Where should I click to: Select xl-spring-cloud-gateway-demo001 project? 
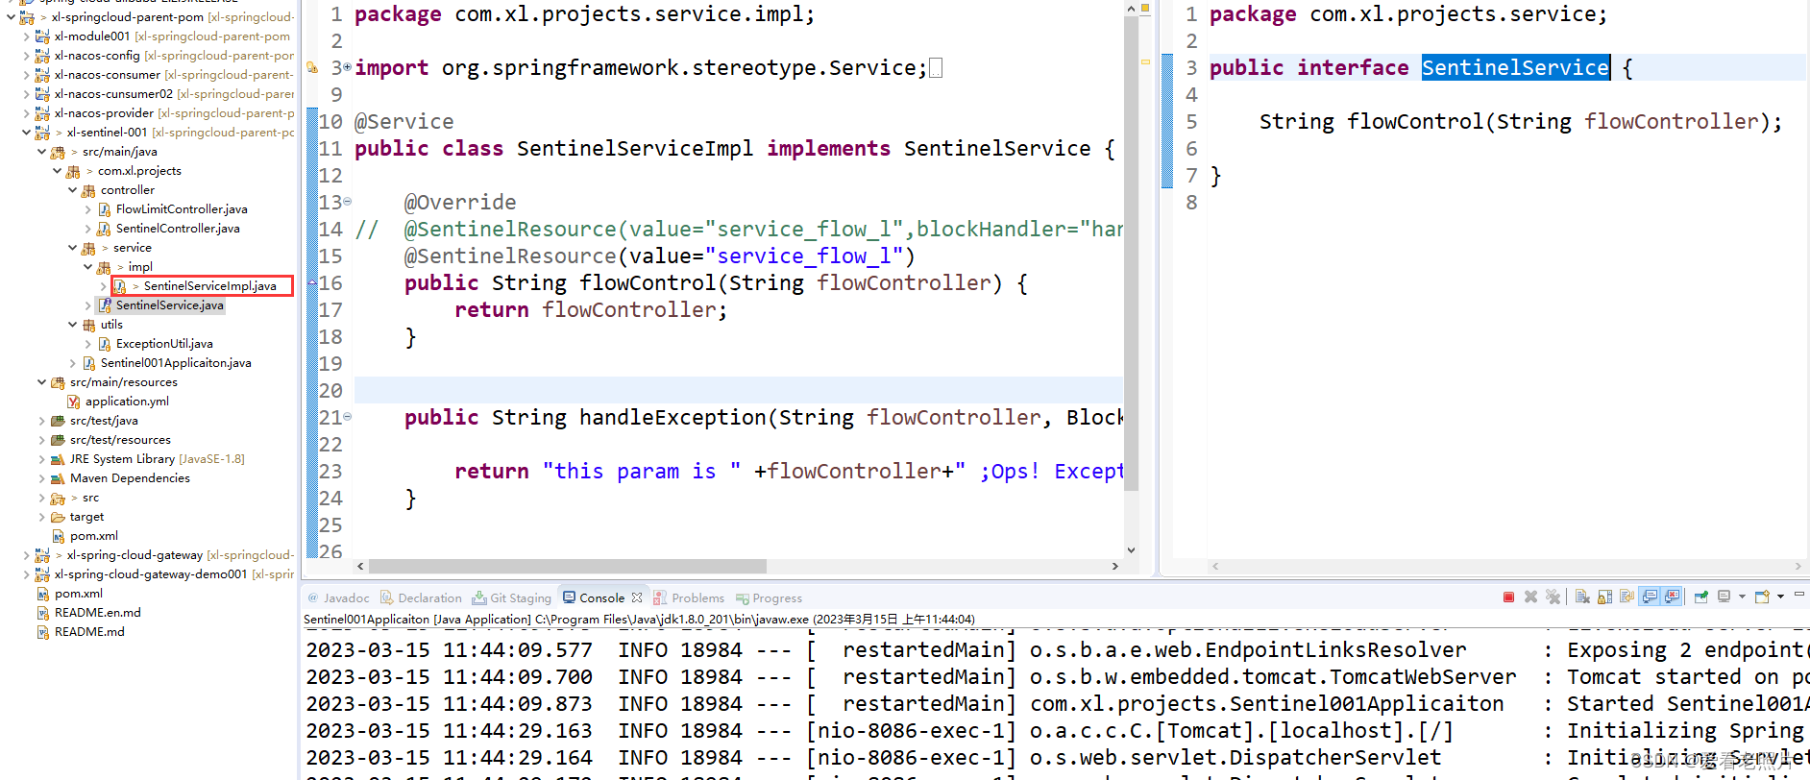[151, 574]
